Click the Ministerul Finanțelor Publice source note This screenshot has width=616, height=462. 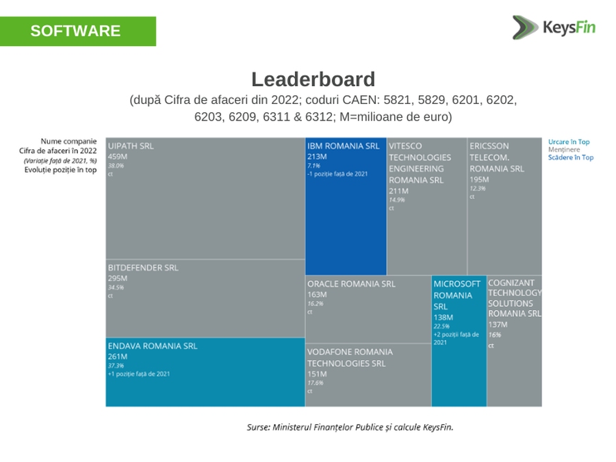click(350, 427)
